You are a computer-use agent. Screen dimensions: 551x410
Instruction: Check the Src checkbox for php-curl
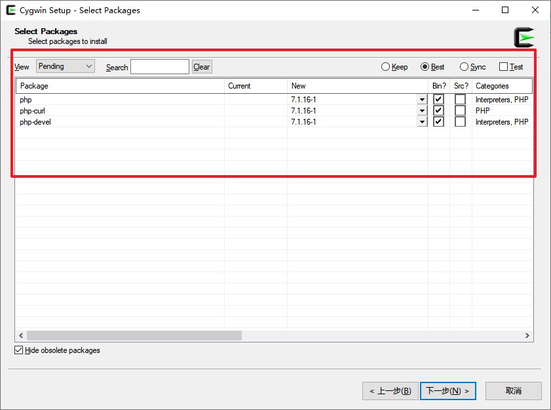[461, 110]
